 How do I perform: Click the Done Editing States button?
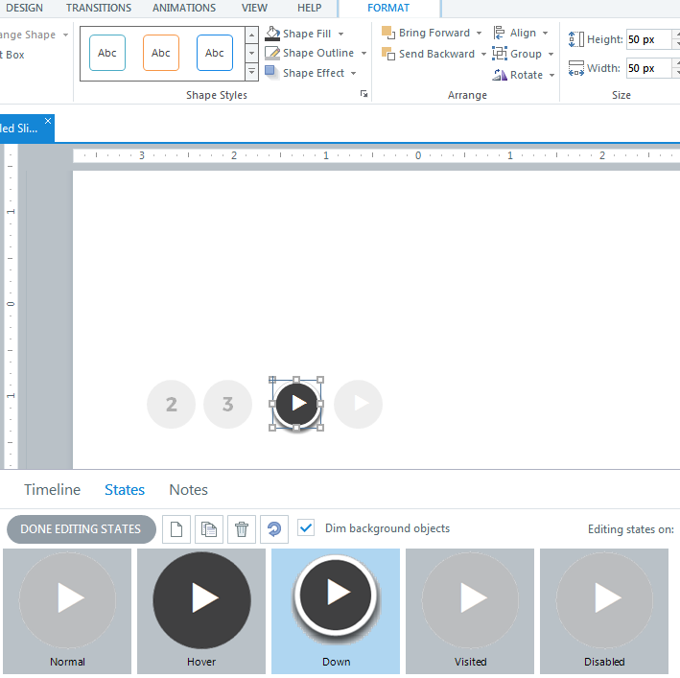[81, 529]
